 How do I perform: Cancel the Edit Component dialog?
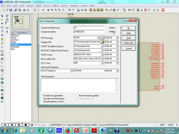(x=129, y=49)
